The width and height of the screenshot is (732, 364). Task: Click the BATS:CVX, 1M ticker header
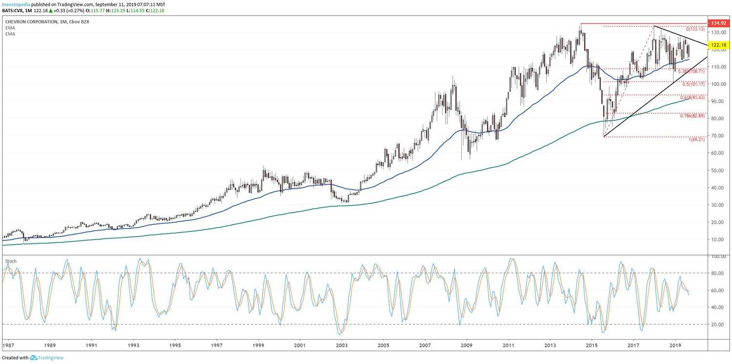[17, 10]
